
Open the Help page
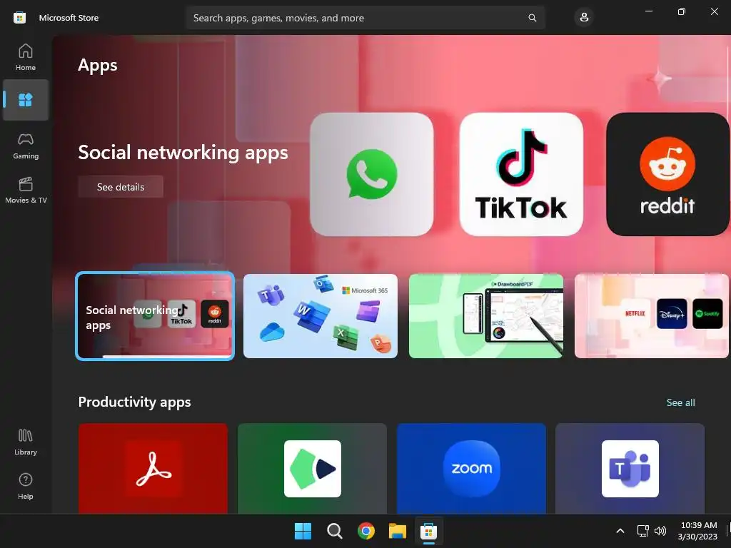[x=26, y=487]
